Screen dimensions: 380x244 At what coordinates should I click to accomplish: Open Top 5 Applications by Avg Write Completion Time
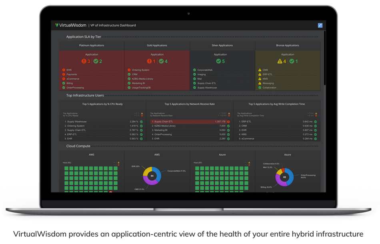276,104
